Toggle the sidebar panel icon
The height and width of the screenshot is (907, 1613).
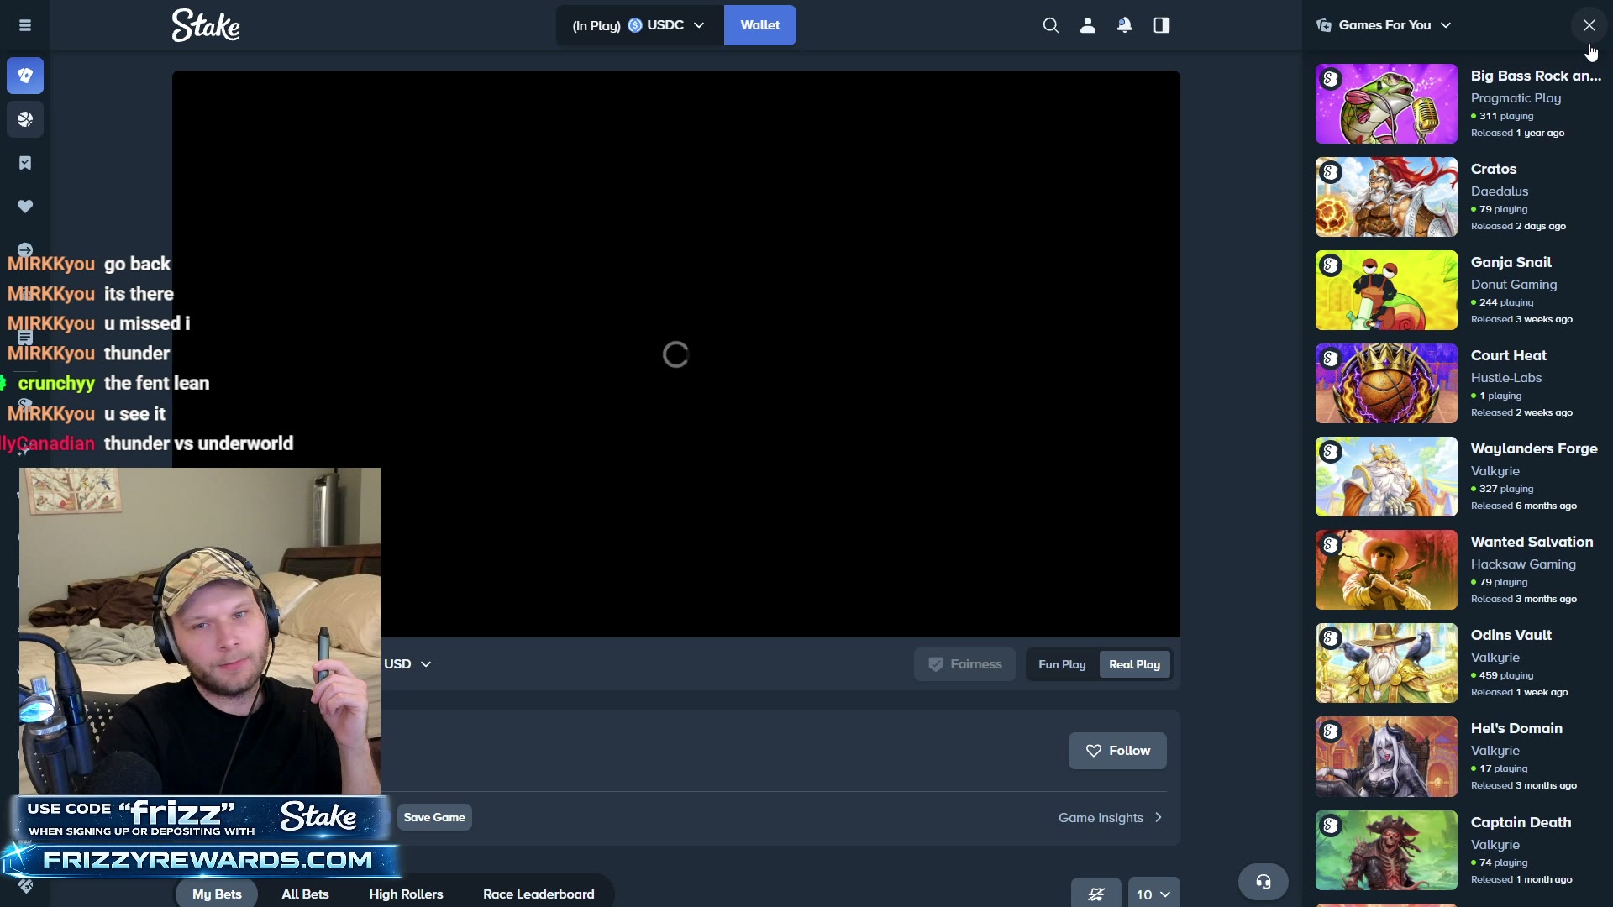coord(1161,25)
